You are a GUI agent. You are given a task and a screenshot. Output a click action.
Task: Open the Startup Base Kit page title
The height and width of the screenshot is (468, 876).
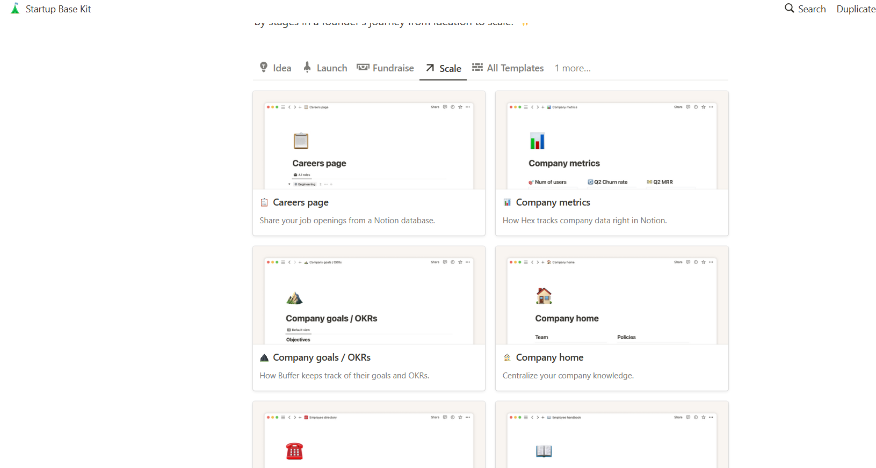[x=58, y=9]
